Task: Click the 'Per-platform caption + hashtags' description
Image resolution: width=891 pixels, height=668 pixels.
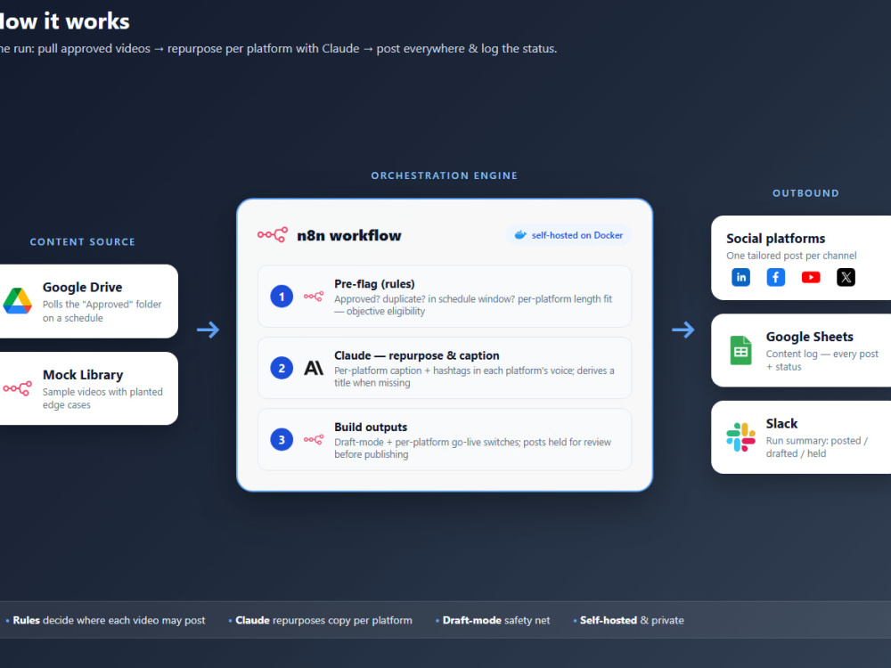Action: [475, 377]
